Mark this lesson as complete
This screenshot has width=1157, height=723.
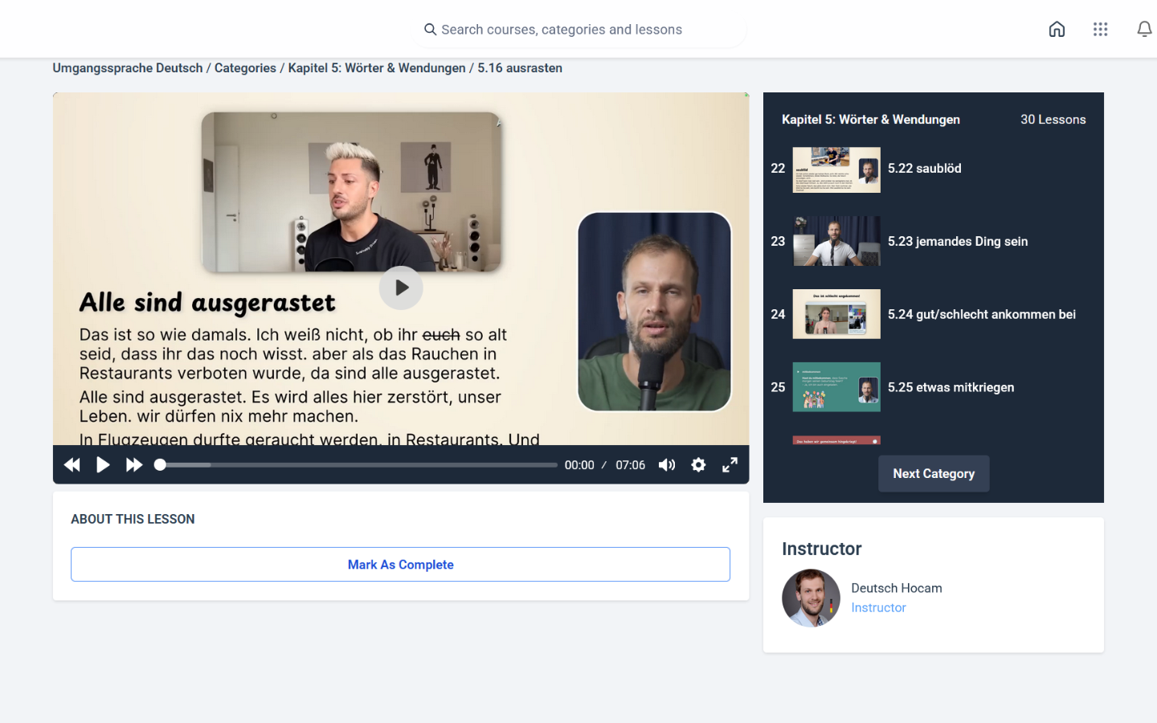400,565
